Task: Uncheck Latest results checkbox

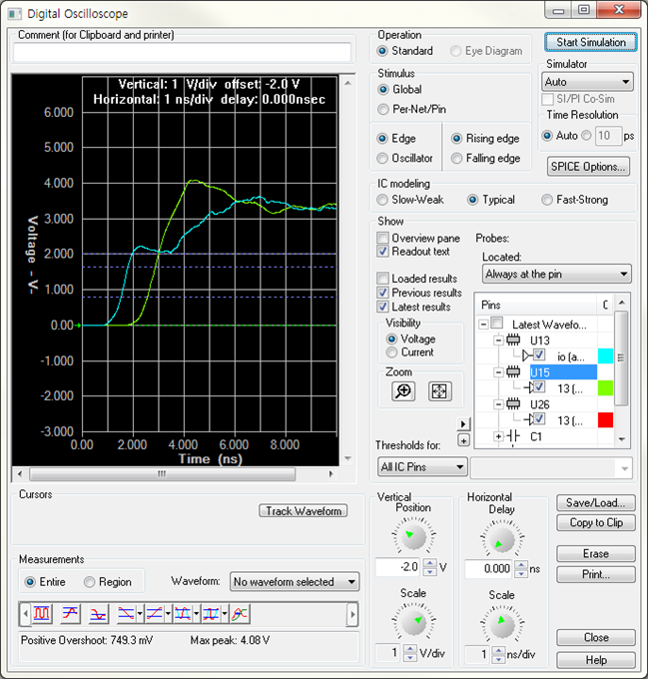Action: 382,307
